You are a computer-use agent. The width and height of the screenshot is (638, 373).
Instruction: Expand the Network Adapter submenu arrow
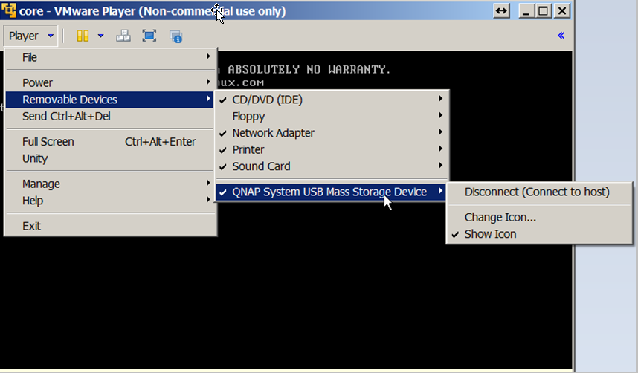click(x=440, y=132)
